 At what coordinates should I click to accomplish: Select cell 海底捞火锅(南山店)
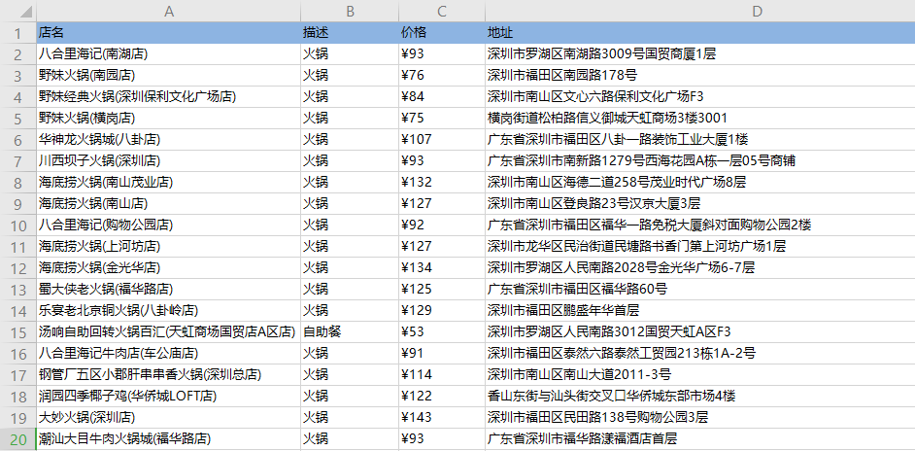[x=169, y=204]
